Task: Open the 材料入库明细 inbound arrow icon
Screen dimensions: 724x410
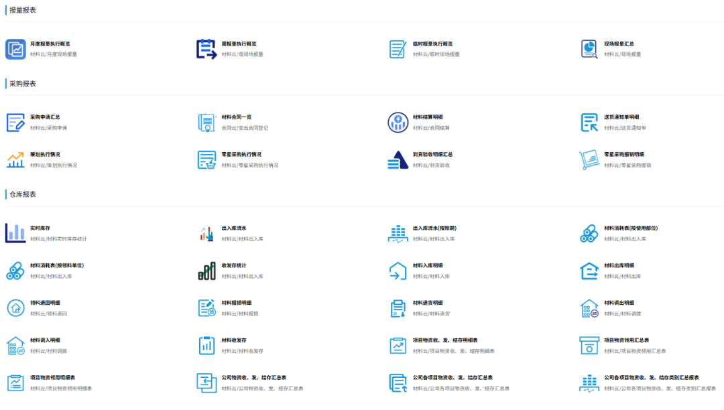Action: tap(398, 271)
